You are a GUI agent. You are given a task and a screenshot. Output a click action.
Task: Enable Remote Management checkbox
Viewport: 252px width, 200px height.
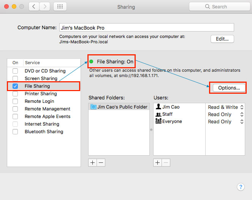click(x=15, y=109)
